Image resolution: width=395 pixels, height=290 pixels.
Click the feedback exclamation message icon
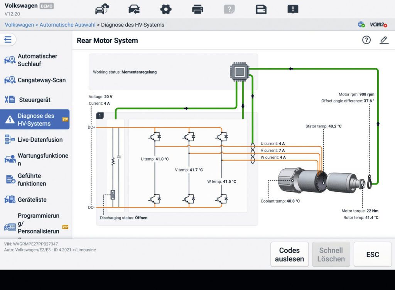[x=293, y=9]
